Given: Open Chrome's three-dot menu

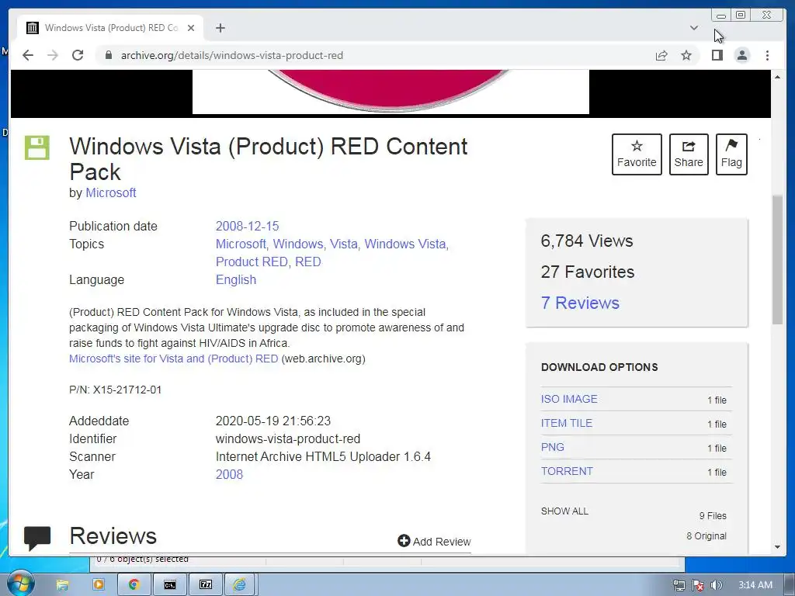Looking at the screenshot, I should tap(767, 55).
